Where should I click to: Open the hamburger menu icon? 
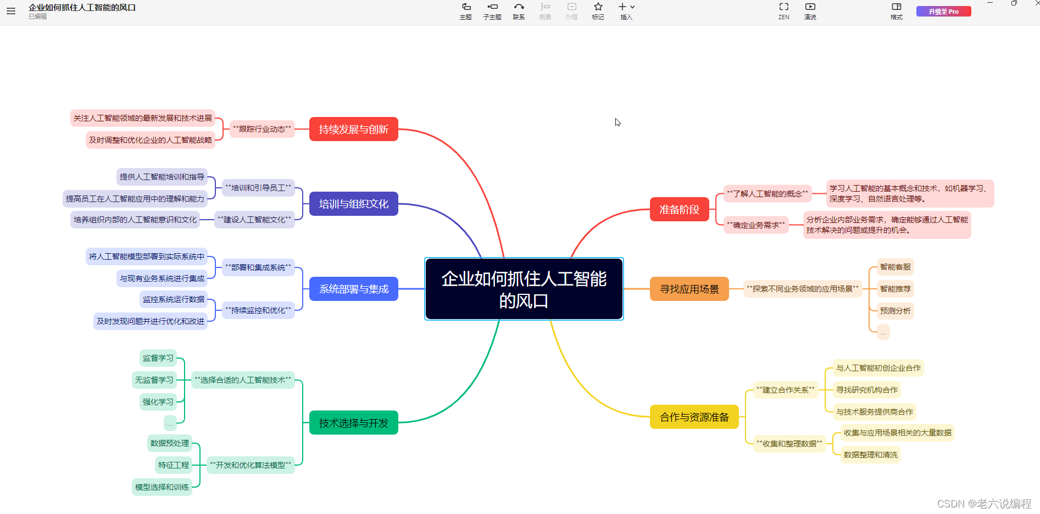coord(11,11)
